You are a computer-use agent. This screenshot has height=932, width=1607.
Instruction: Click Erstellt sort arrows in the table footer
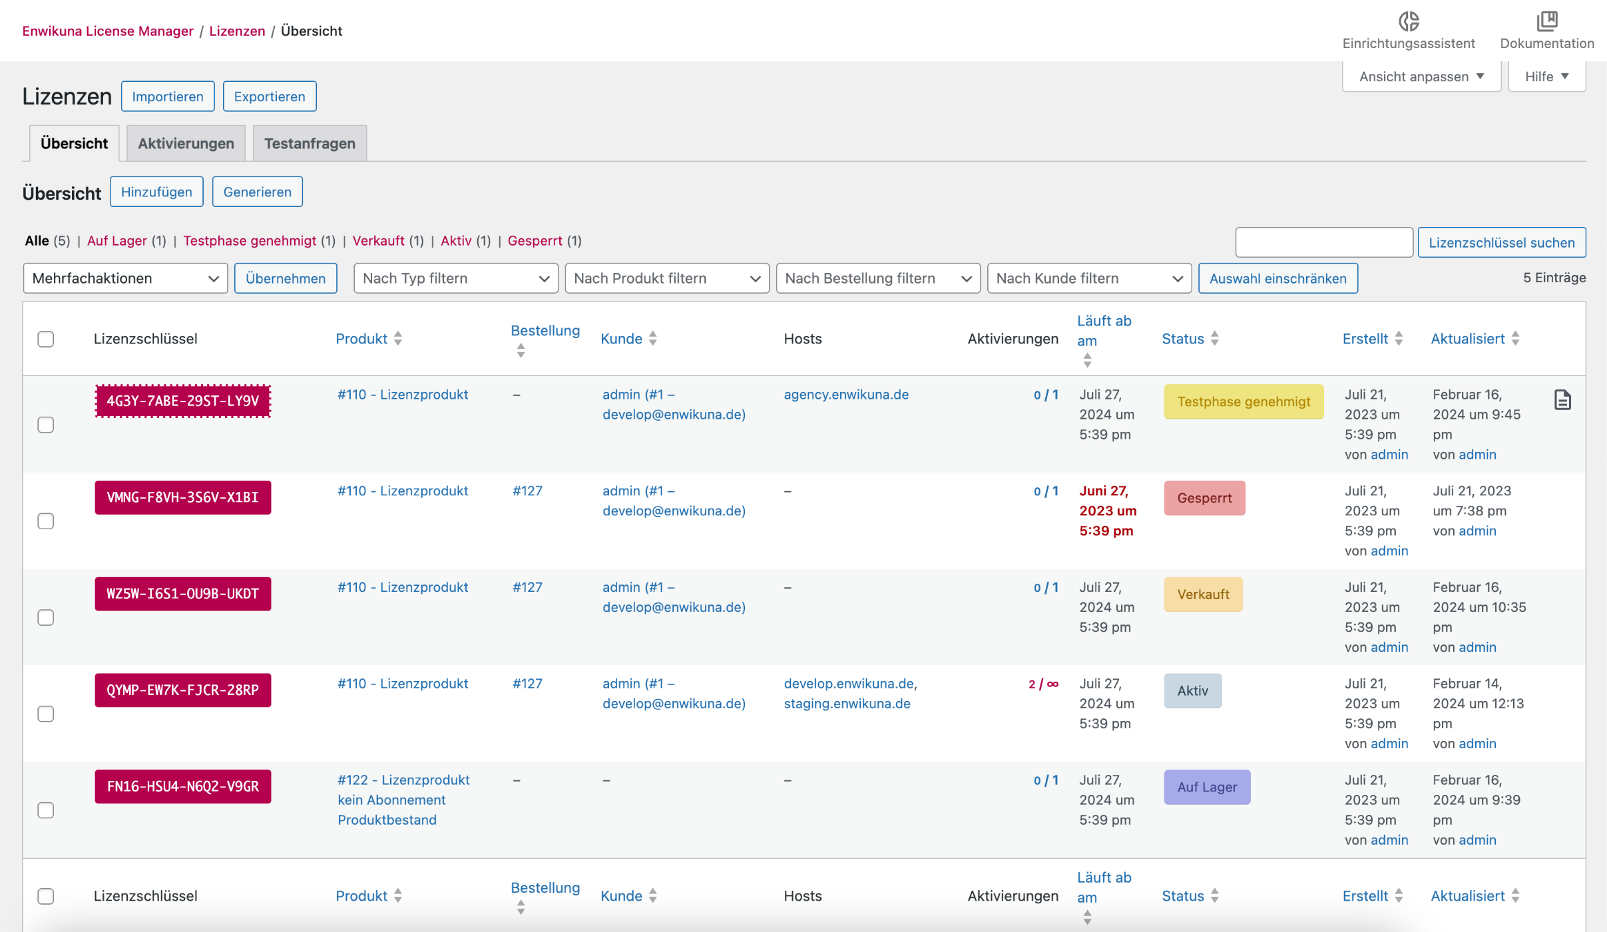click(1399, 895)
